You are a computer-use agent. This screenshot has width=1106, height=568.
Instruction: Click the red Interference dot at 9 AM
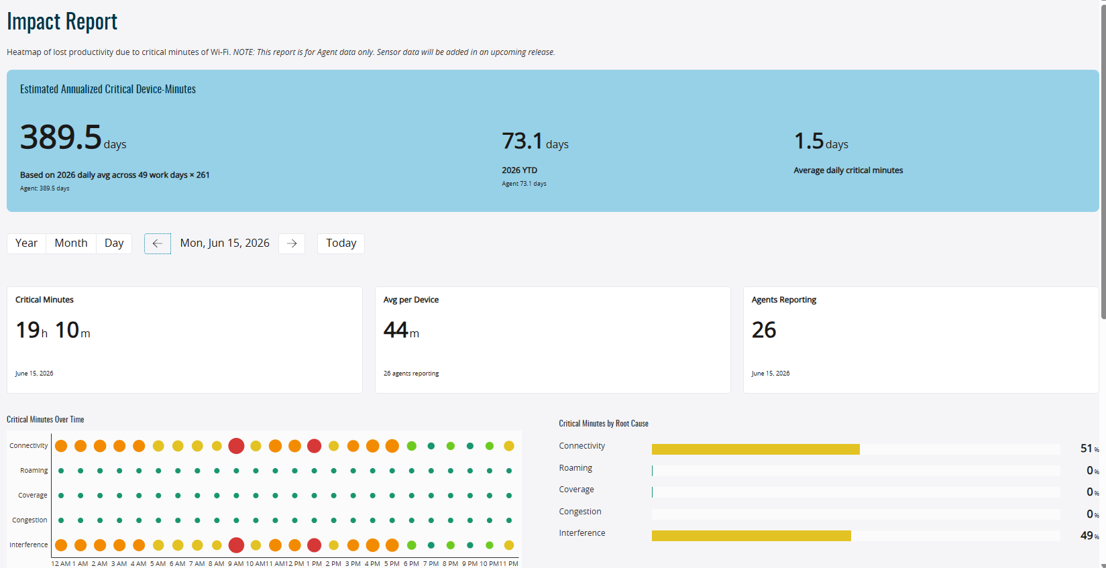coord(236,545)
